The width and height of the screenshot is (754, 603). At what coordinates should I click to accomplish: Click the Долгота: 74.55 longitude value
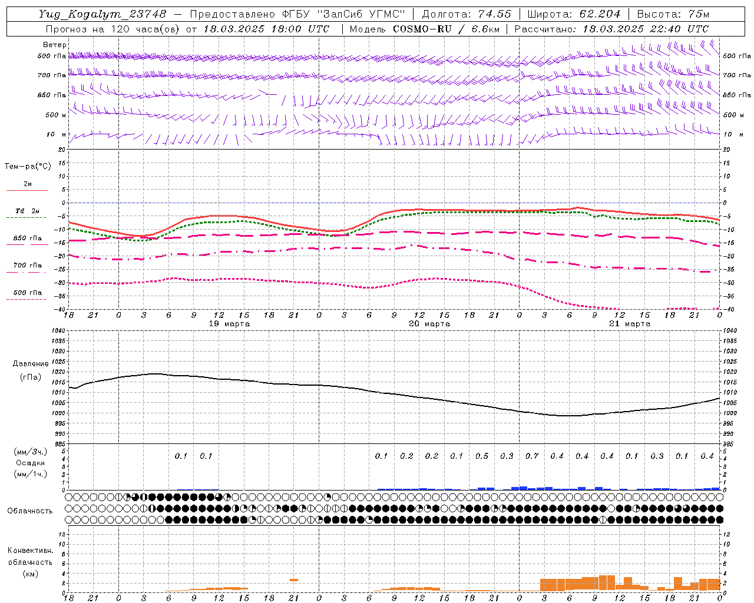click(x=467, y=14)
